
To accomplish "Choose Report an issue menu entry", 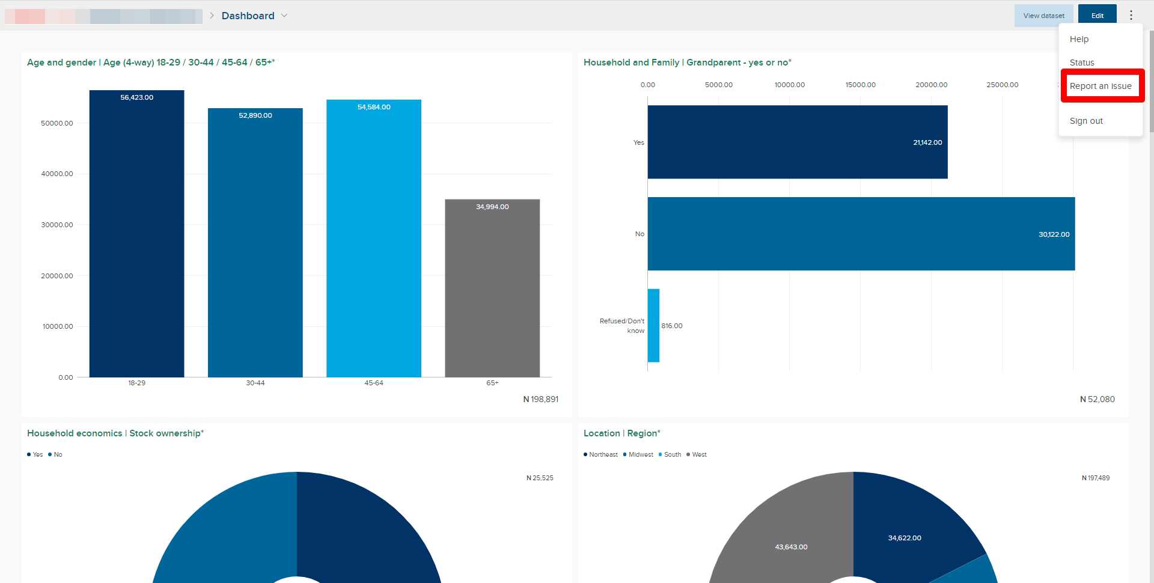I will (x=1101, y=86).
